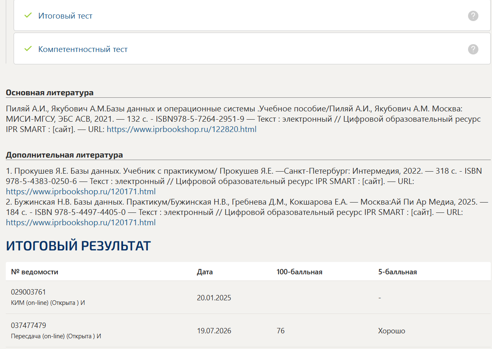Select record 029003761 row
Screen dimensions: 492x349
(248, 297)
